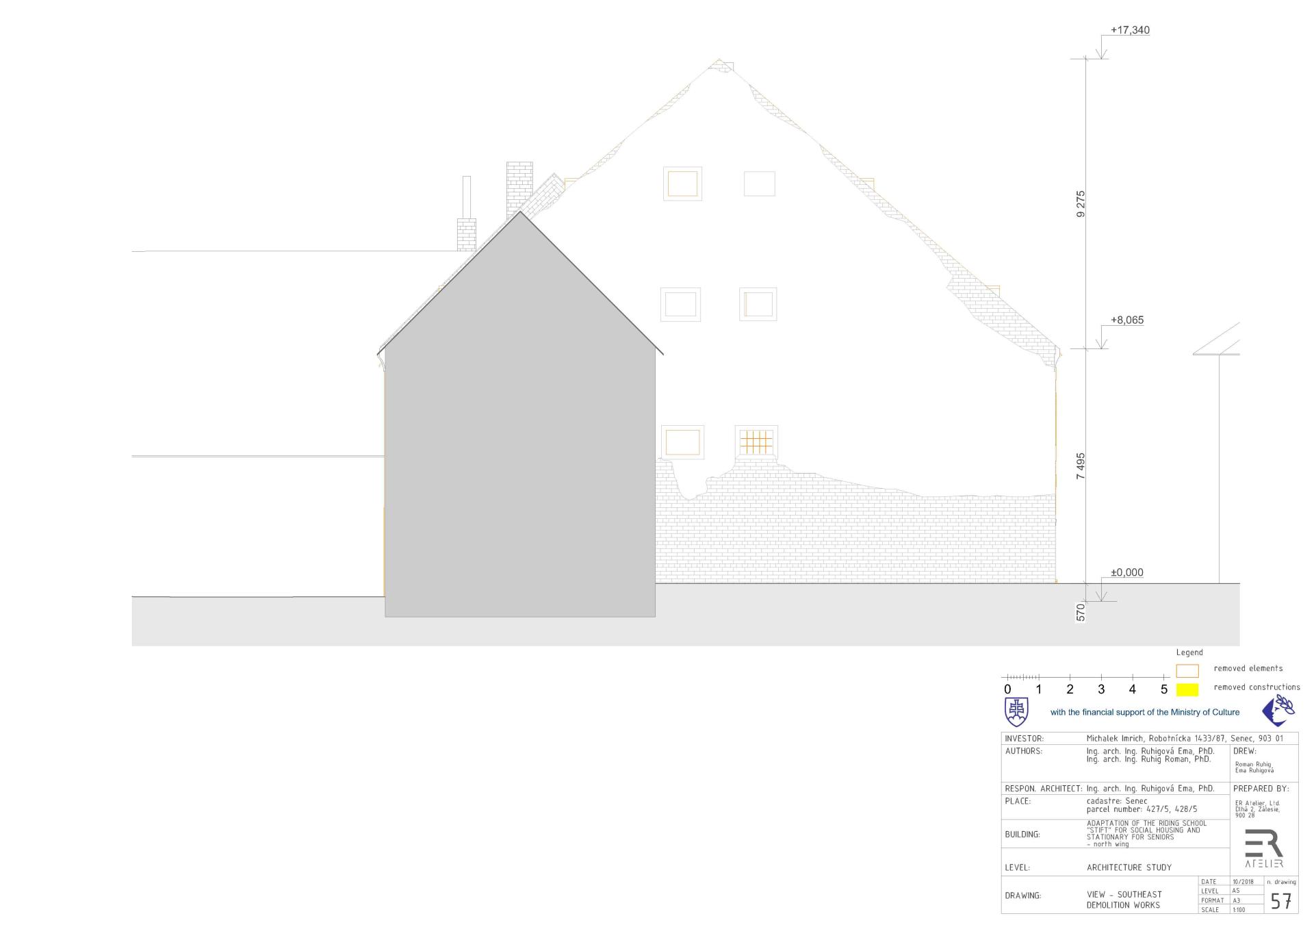Click the barred ground-floor window with orange grid
The image size is (1314, 929).
756,442
